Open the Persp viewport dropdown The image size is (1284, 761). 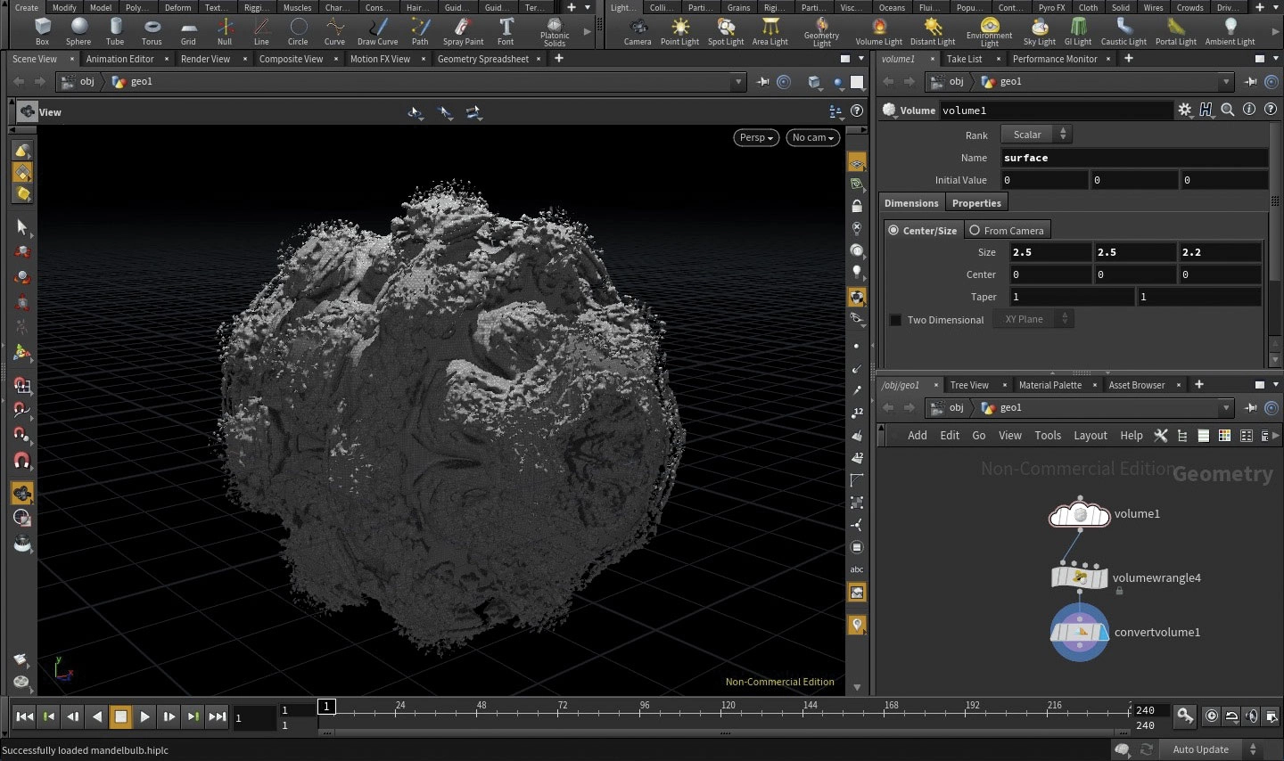(x=756, y=137)
